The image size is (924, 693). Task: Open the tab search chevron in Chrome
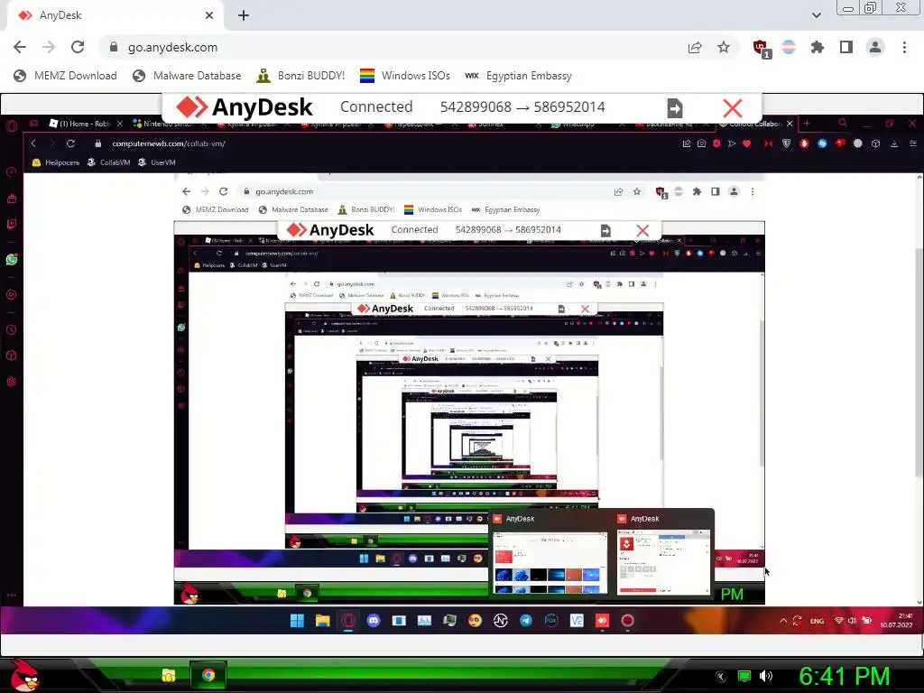coord(816,15)
